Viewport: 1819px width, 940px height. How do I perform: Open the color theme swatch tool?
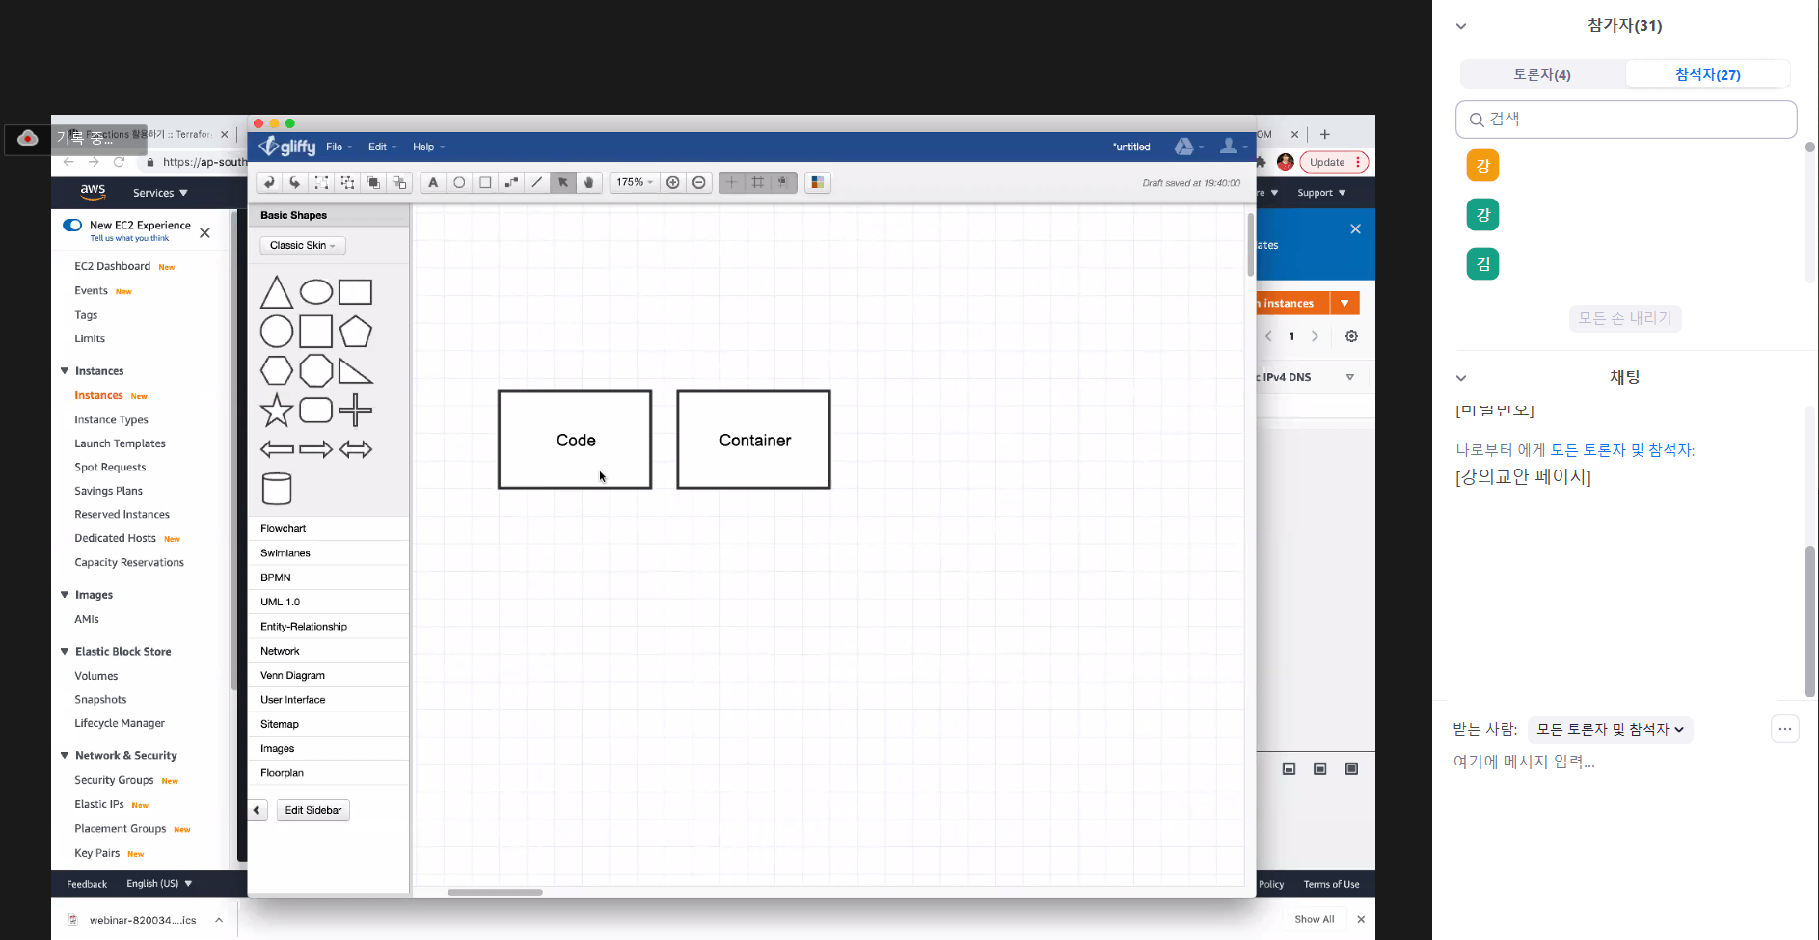click(817, 182)
